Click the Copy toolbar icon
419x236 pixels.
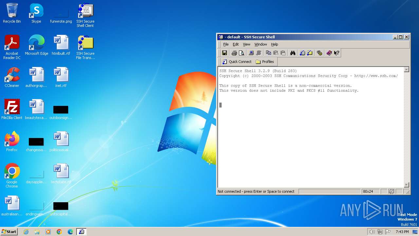point(268,53)
